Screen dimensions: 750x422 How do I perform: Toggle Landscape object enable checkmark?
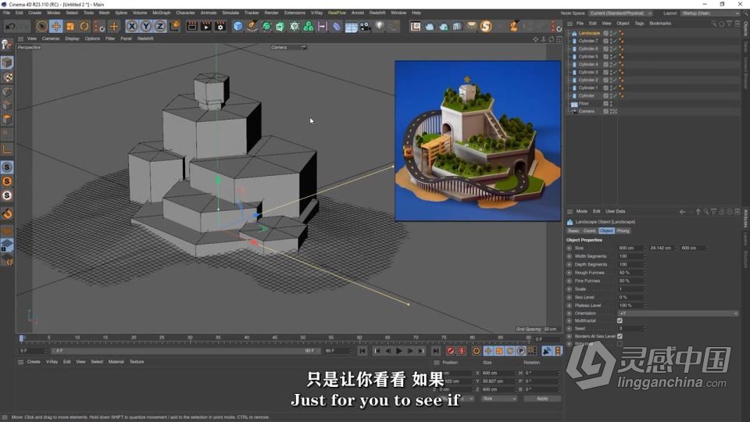coord(616,33)
